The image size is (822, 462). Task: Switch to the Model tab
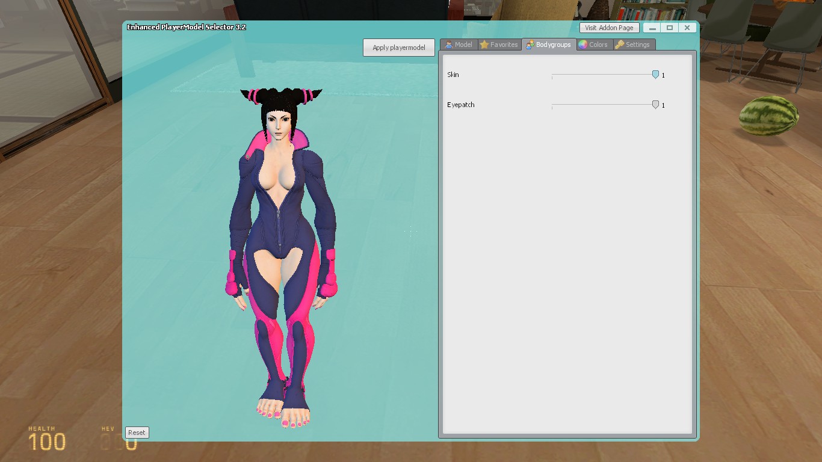click(x=459, y=45)
